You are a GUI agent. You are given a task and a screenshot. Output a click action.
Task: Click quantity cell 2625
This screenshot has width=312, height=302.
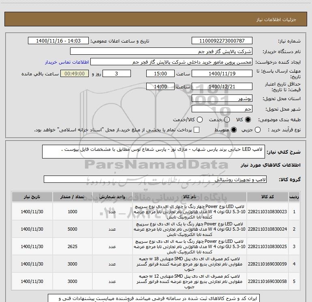[72, 246]
